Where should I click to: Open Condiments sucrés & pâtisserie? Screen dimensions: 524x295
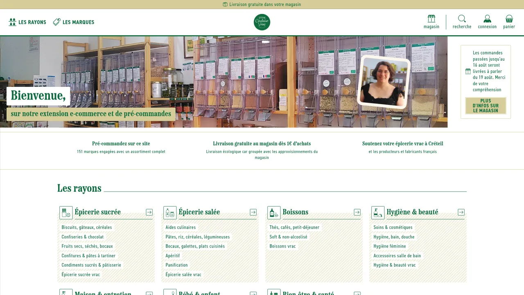91,265
